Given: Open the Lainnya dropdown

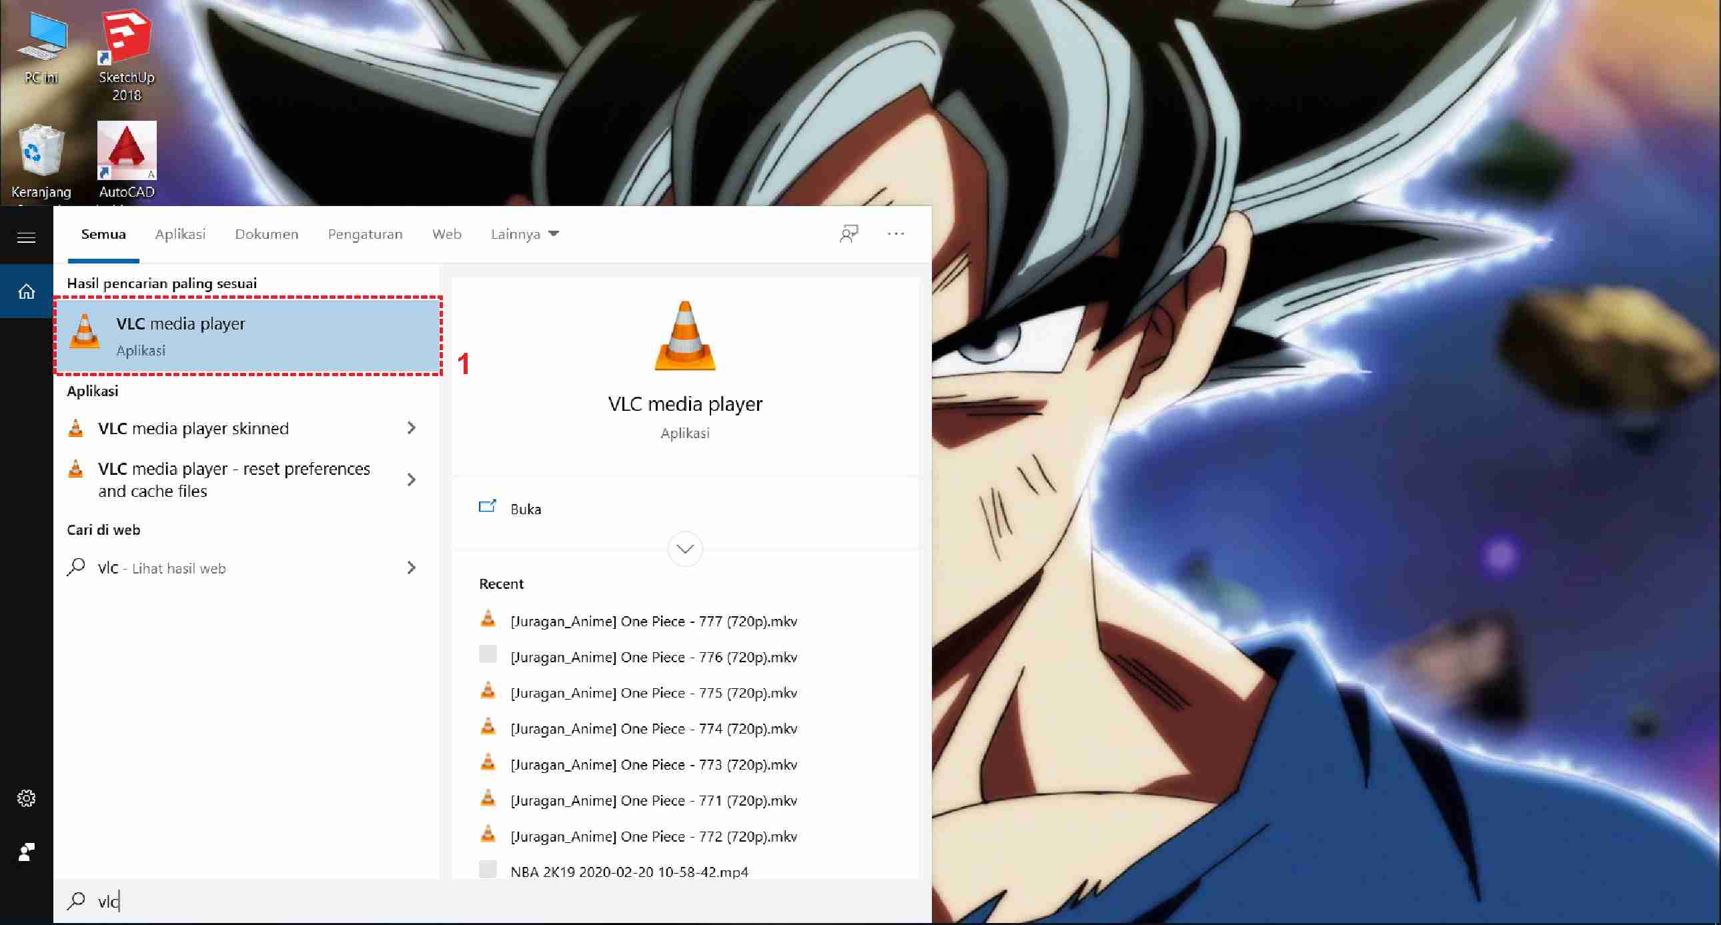Looking at the screenshot, I should [x=524, y=234].
